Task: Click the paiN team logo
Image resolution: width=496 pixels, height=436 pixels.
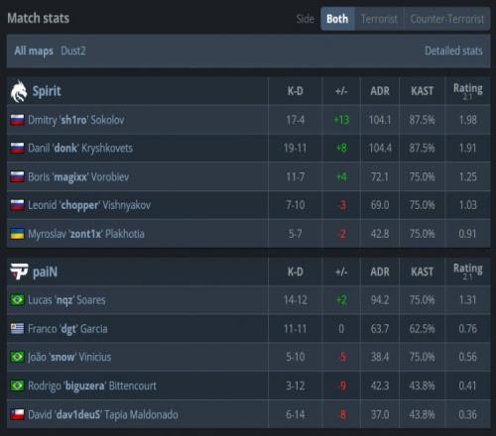Action: pos(19,272)
